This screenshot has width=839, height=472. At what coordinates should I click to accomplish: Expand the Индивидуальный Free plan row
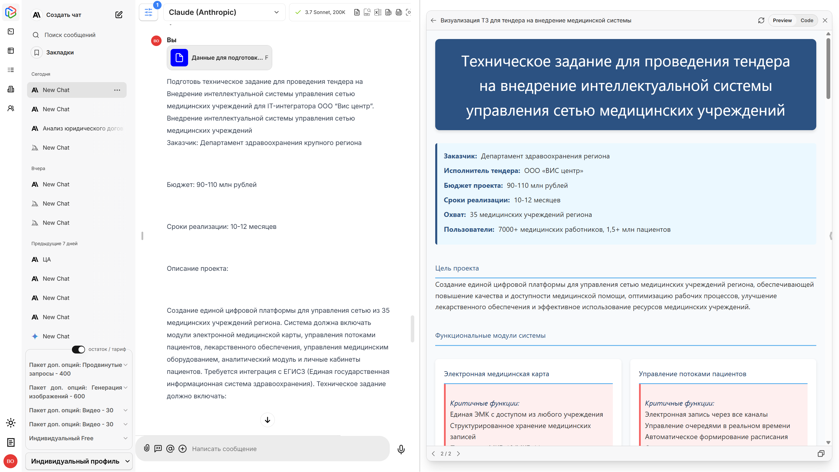point(78,439)
